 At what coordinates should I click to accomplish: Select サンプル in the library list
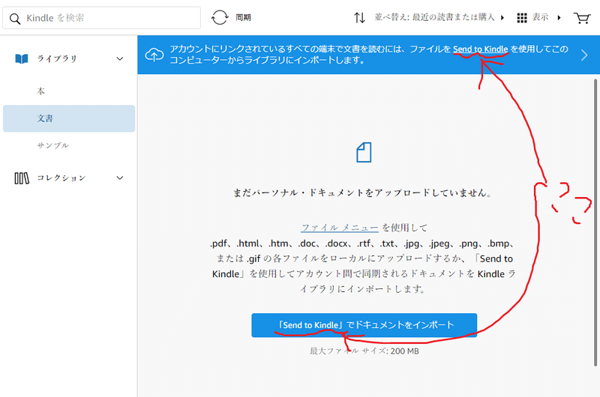tap(52, 145)
